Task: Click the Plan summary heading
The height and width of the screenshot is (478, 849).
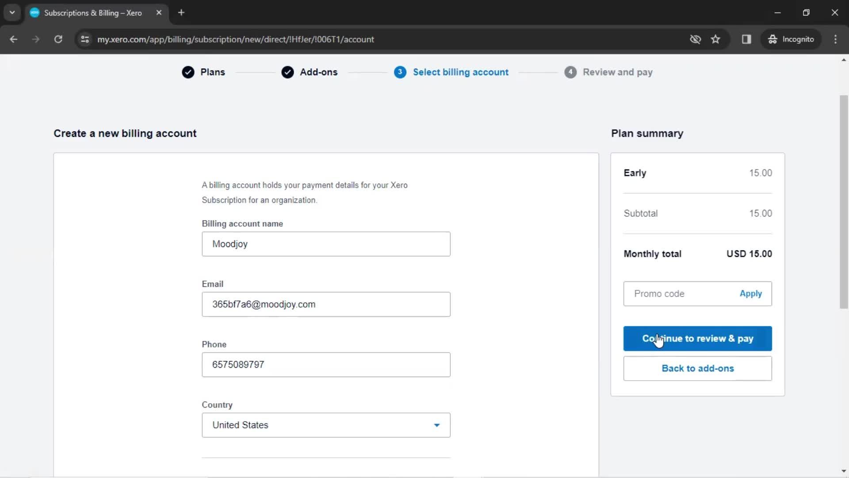Action: (x=647, y=133)
